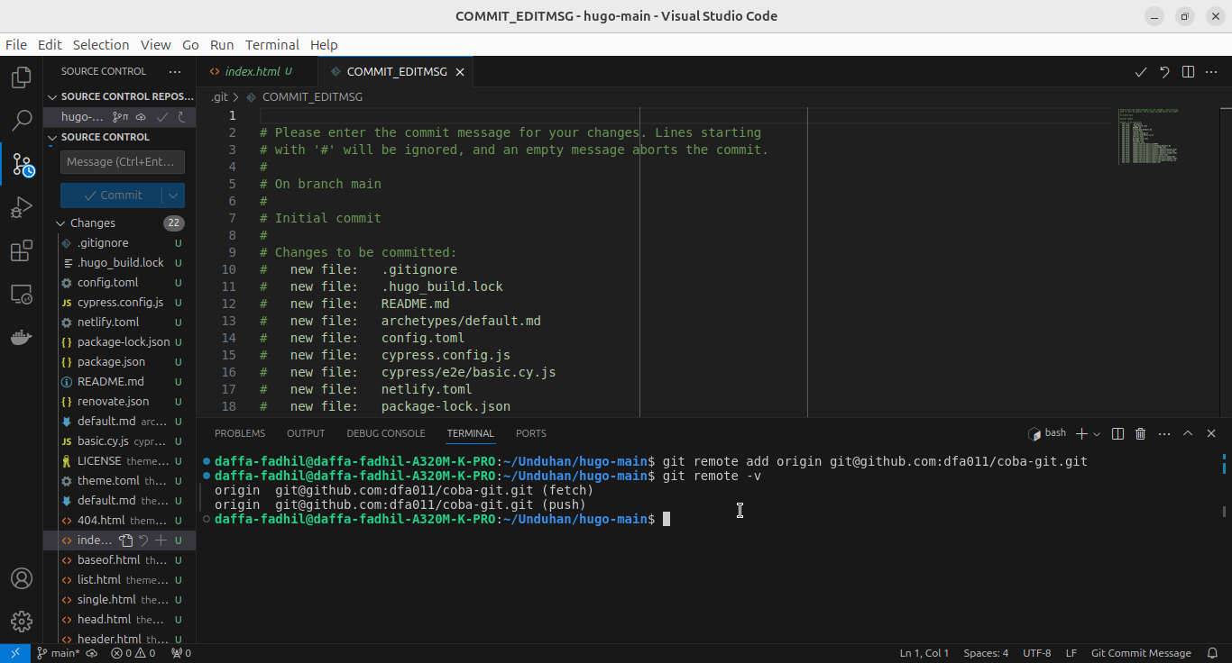This screenshot has height=663, width=1232.
Task: Open the Remote Explorer view icon
Action: [x=22, y=295]
